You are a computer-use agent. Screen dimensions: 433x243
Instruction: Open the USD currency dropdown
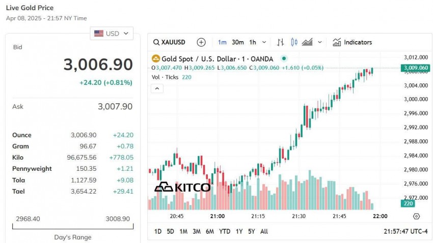pyautogui.click(x=112, y=34)
